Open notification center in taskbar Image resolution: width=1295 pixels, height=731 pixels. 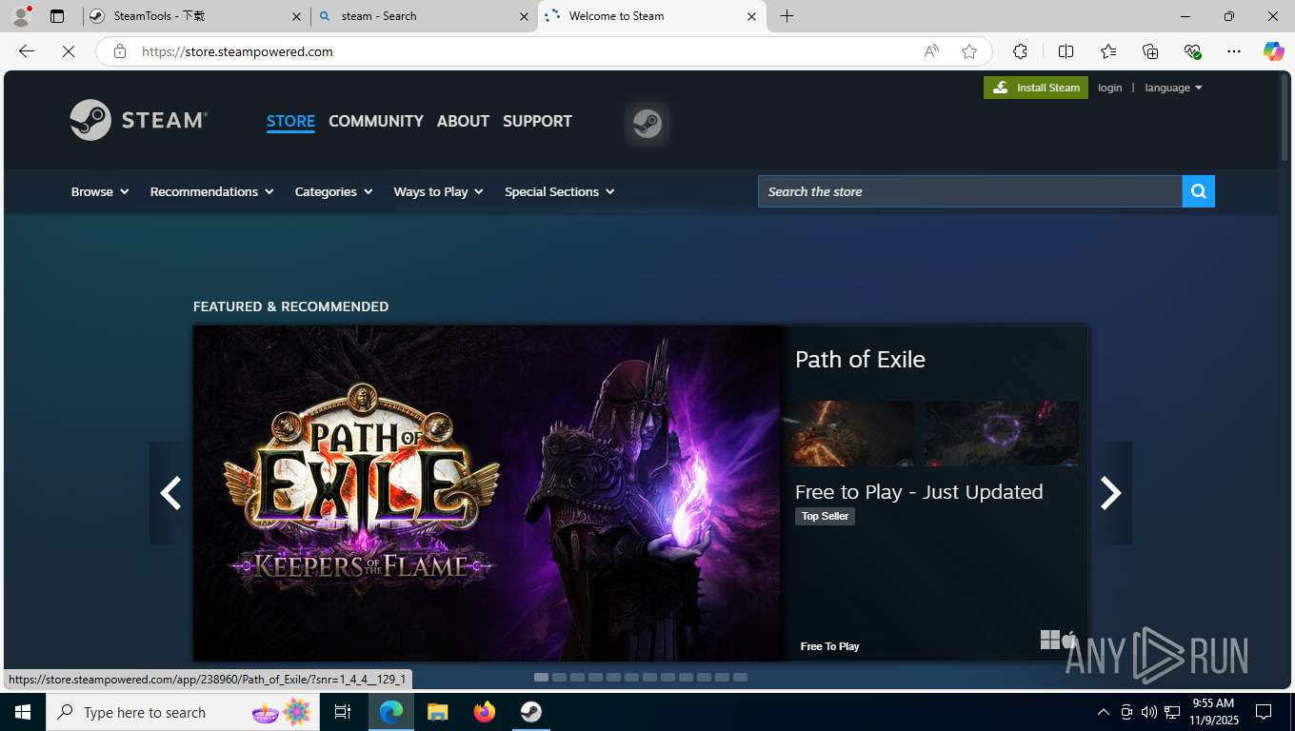(x=1264, y=712)
